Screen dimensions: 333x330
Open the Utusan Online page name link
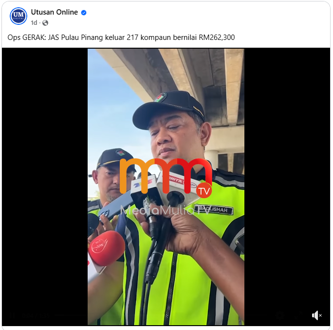click(x=55, y=12)
